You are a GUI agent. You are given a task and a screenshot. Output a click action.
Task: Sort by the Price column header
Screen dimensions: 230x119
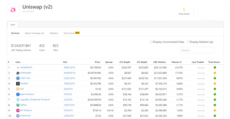tap(97, 62)
